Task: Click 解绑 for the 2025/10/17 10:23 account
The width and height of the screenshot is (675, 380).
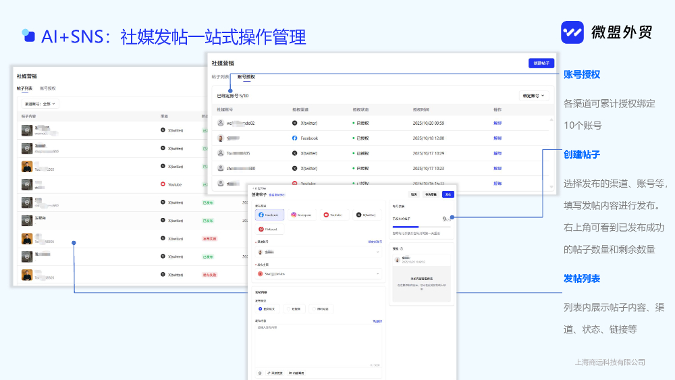Action: (x=497, y=168)
